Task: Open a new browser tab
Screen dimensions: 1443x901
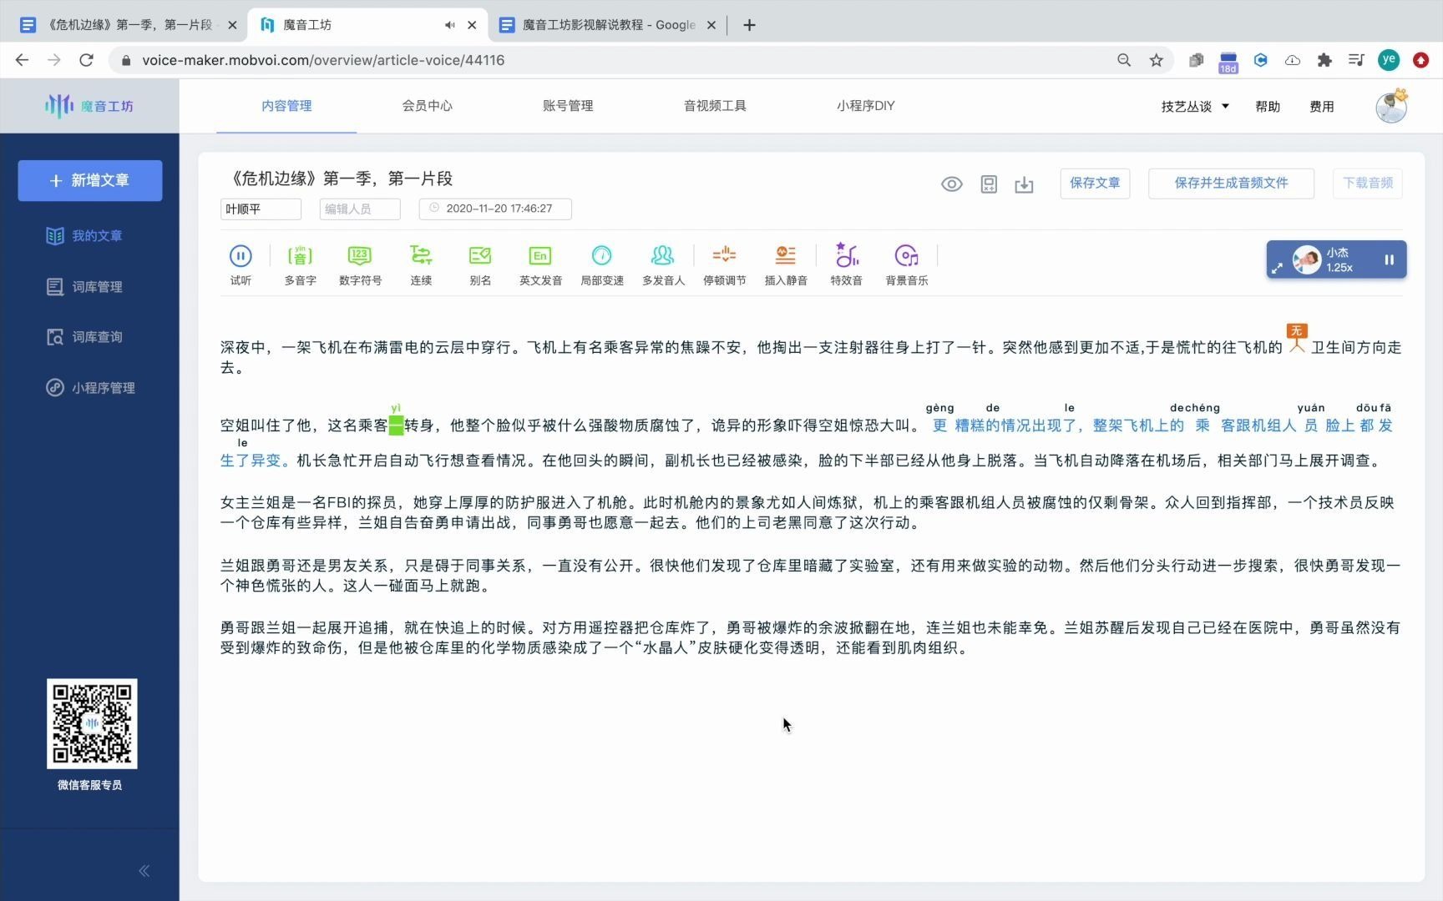Action: click(749, 25)
